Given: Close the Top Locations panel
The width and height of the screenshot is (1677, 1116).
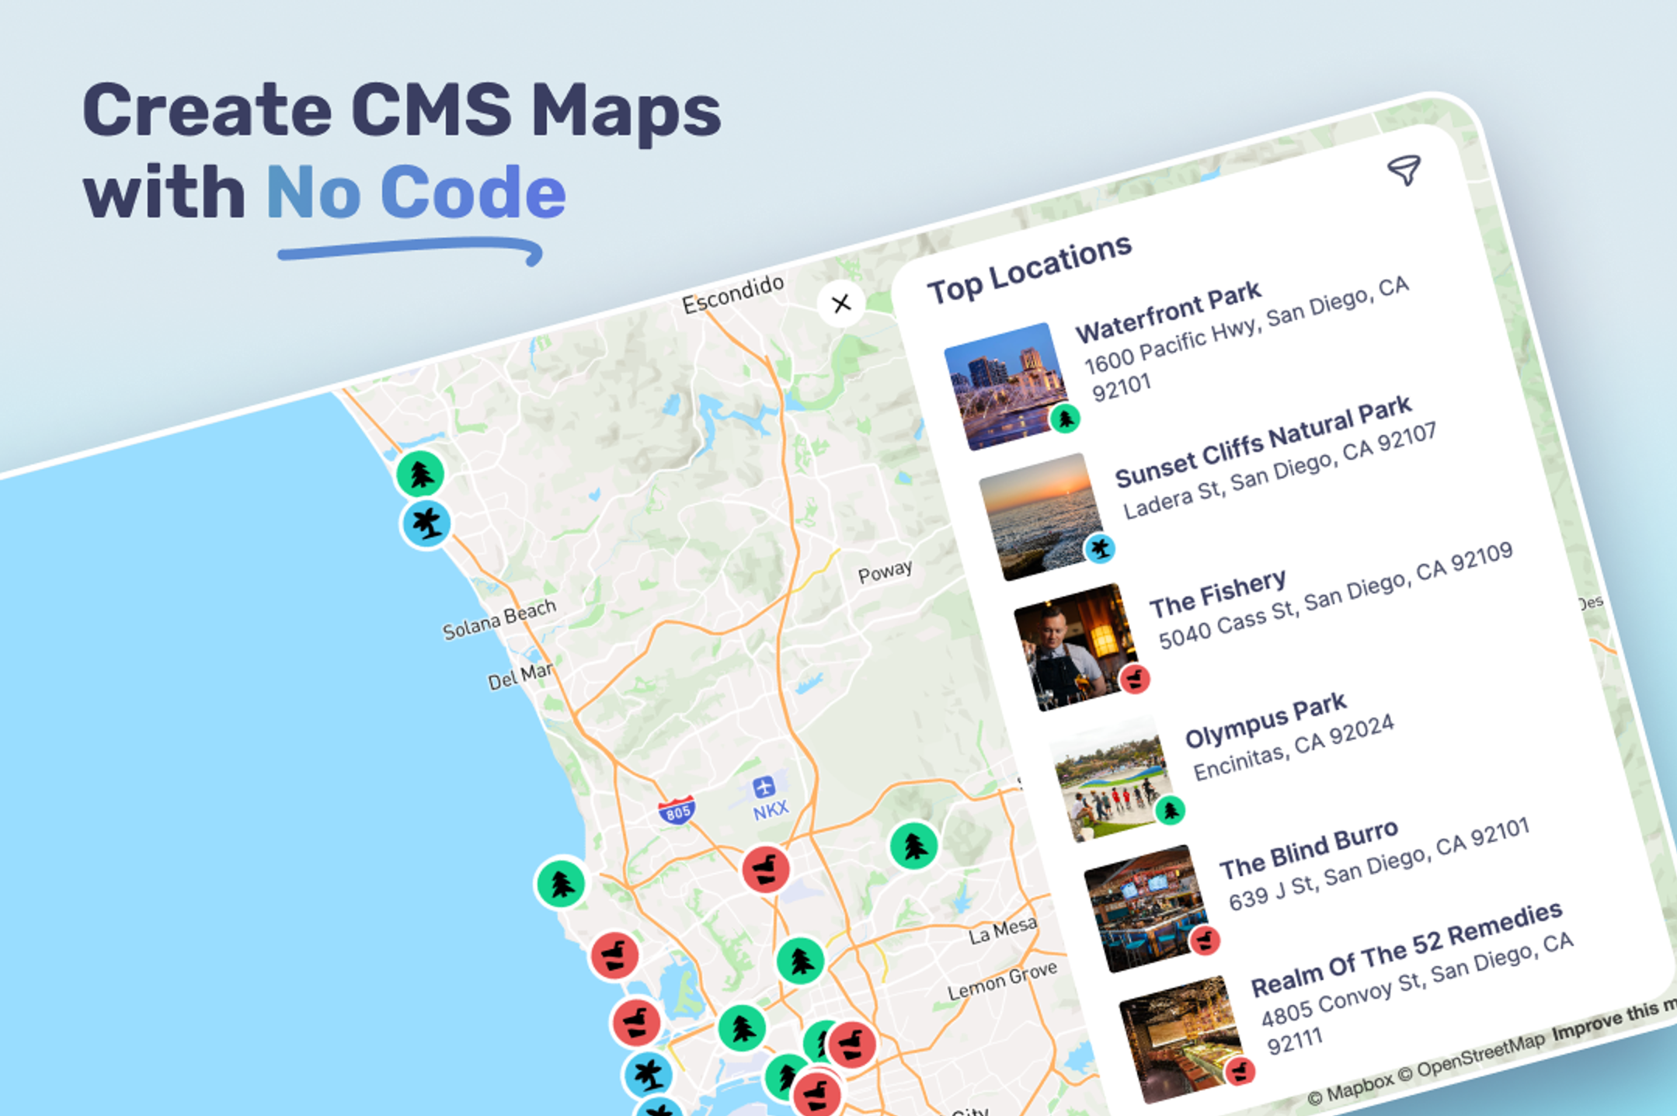Looking at the screenshot, I should click(840, 304).
